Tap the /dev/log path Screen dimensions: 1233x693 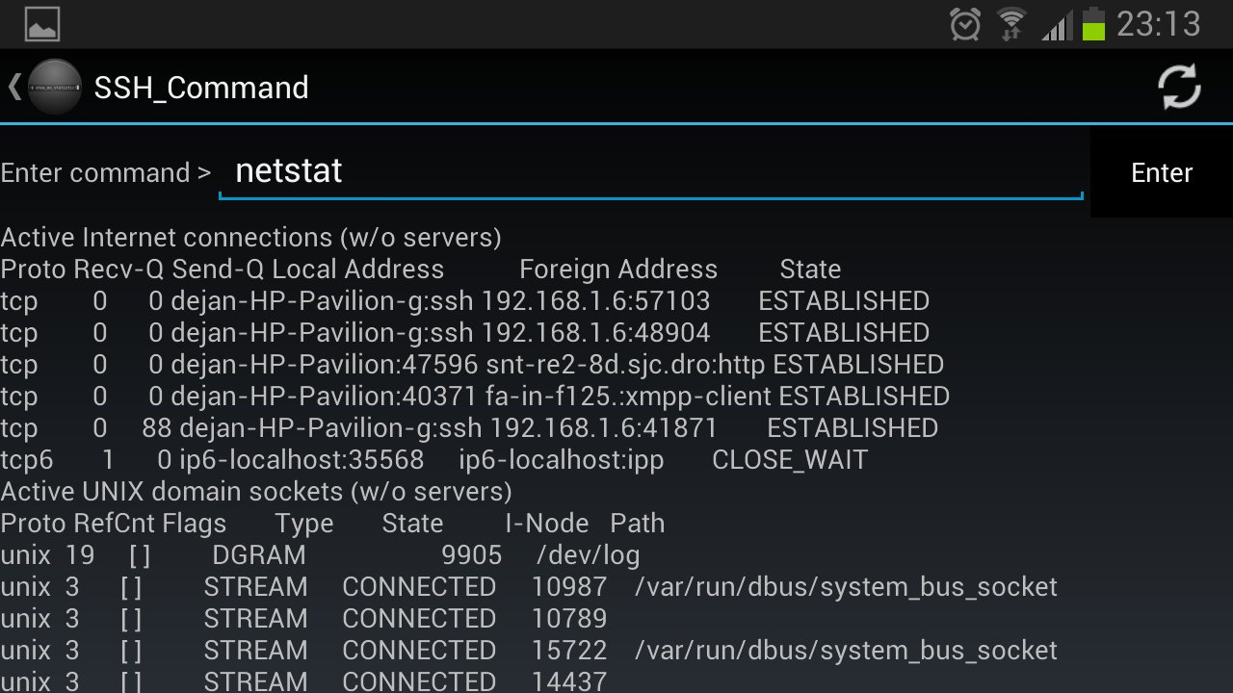[588, 555]
